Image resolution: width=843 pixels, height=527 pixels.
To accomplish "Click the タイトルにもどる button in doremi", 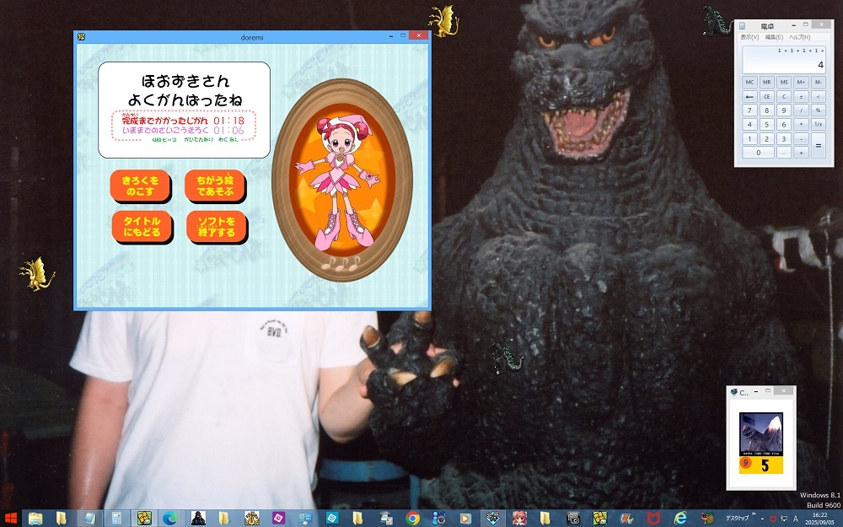I will click(142, 226).
